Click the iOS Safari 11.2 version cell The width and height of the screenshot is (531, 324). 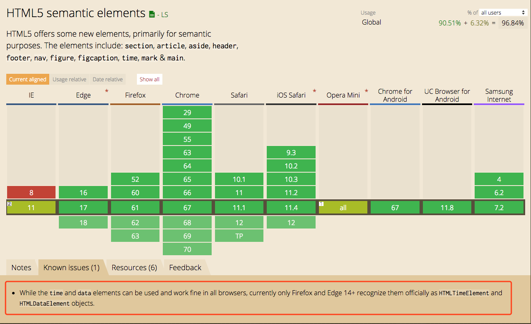pos(291,193)
